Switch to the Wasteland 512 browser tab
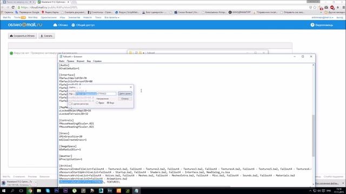Screen dimensions: 346x194 pos(53,2)
